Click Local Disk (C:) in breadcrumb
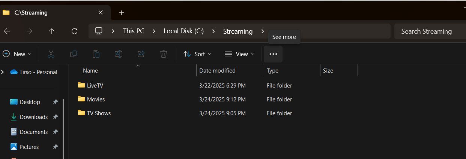 click(183, 31)
